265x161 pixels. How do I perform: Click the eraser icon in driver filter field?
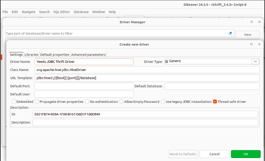tap(230, 33)
